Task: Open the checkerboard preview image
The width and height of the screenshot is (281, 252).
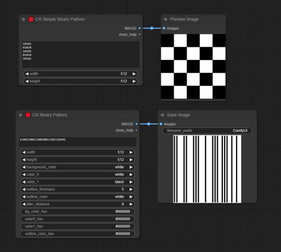Action: [193, 66]
